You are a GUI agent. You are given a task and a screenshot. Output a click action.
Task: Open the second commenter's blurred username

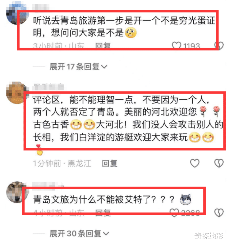49,87
